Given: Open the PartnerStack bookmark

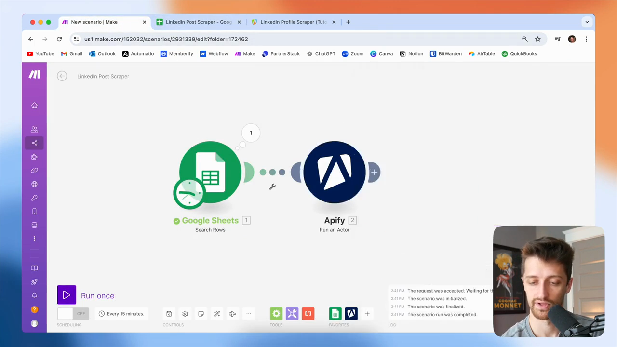Looking at the screenshot, I should (281, 54).
